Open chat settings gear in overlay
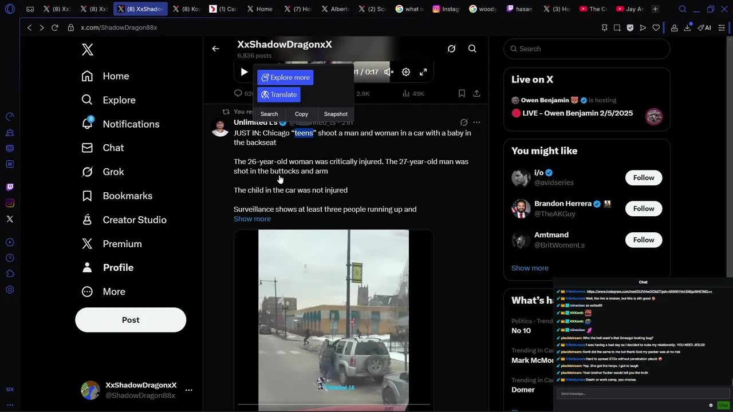Image resolution: width=733 pixels, height=412 pixels. point(711,405)
